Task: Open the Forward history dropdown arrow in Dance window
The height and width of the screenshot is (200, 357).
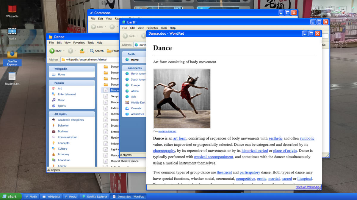Action: click(76, 51)
